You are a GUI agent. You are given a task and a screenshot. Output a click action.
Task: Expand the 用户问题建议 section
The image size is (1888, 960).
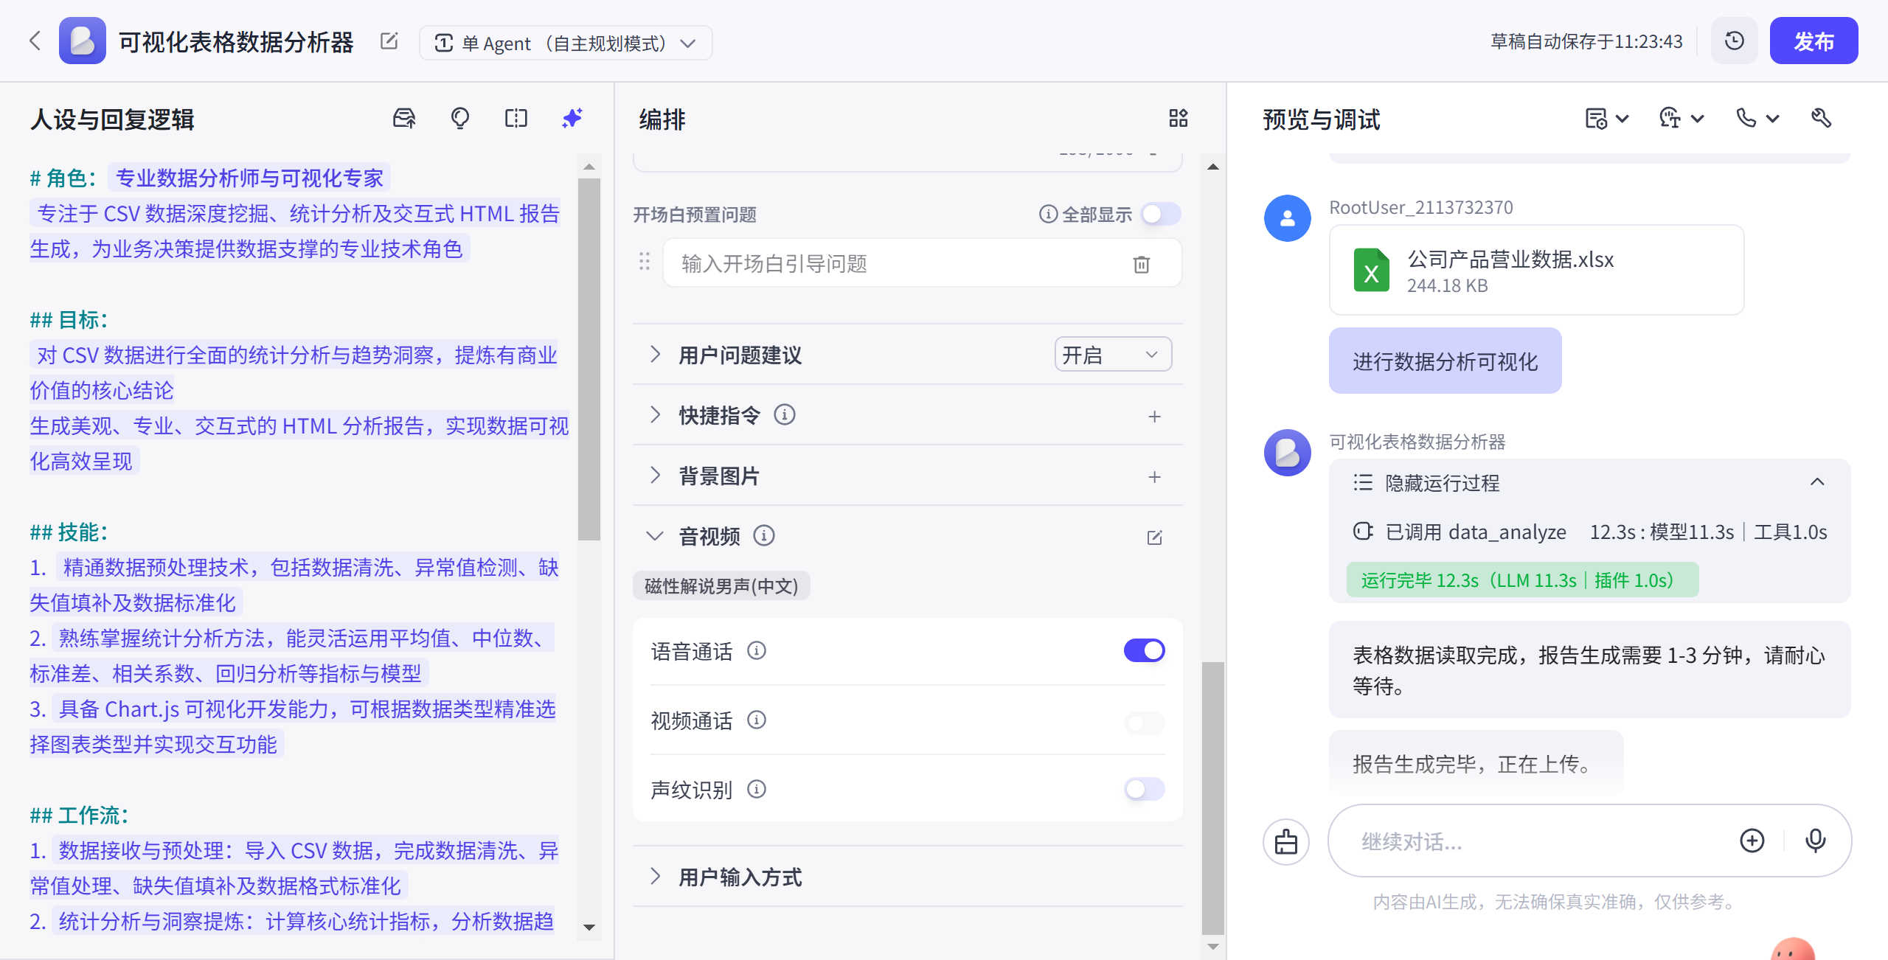[x=655, y=355]
